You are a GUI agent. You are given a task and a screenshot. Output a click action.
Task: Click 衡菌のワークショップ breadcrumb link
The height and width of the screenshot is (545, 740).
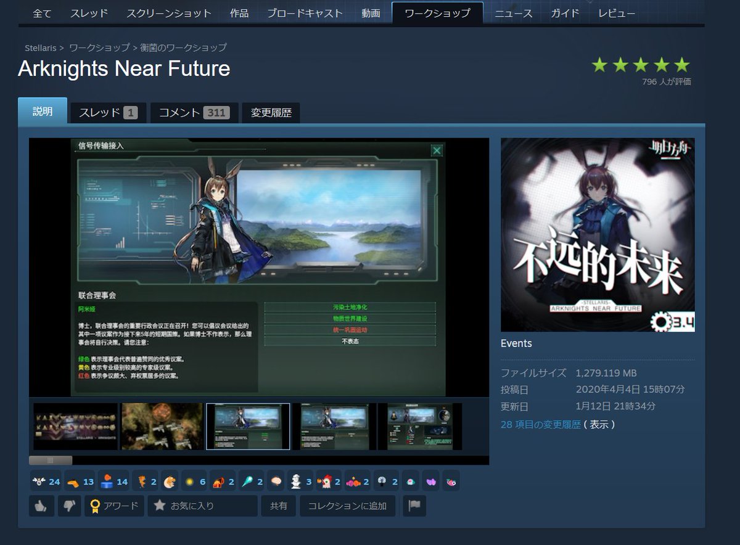(183, 47)
